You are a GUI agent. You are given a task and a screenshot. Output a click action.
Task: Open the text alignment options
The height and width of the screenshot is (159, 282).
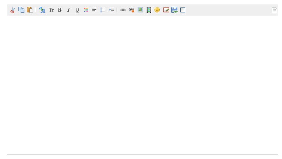(94, 10)
